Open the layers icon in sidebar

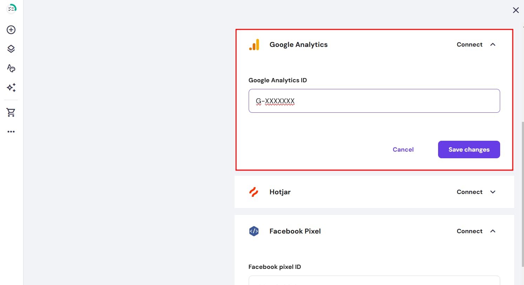click(x=11, y=49)
